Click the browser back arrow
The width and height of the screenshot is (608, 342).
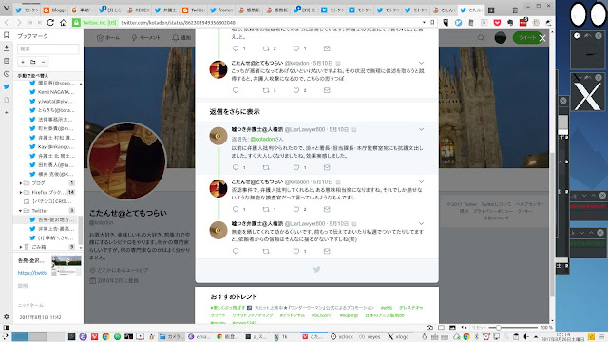click(7, 23)
